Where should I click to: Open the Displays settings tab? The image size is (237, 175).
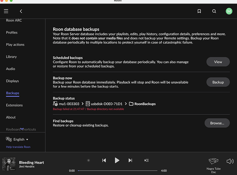click(x=12, y=81)
